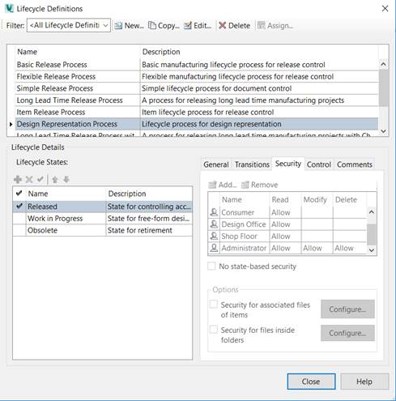The image size is (396, 401).
Task: Click the Edit lifecycle definition icon
Action: 188,25
